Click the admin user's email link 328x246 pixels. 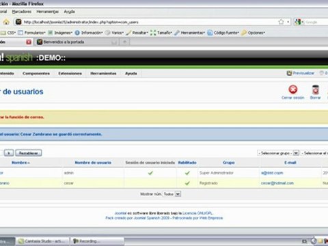pos(272,173)
